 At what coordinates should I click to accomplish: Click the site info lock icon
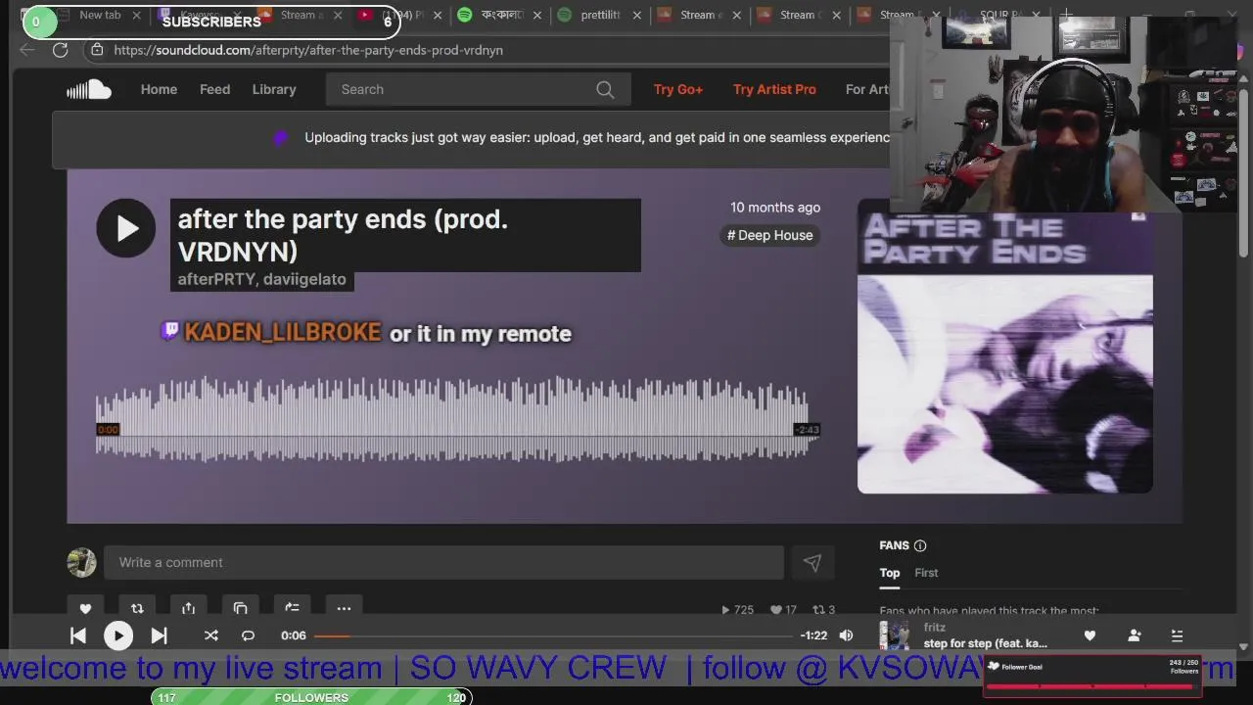pos(96,50)
